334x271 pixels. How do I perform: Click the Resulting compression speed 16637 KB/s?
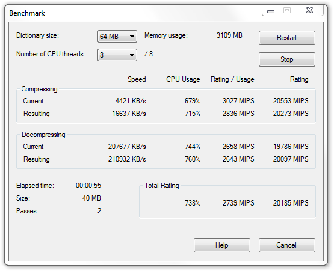pyautogui.click(x=129, y=114)
